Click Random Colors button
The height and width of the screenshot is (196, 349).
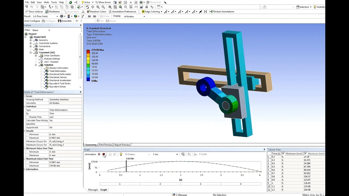(97, 12)
